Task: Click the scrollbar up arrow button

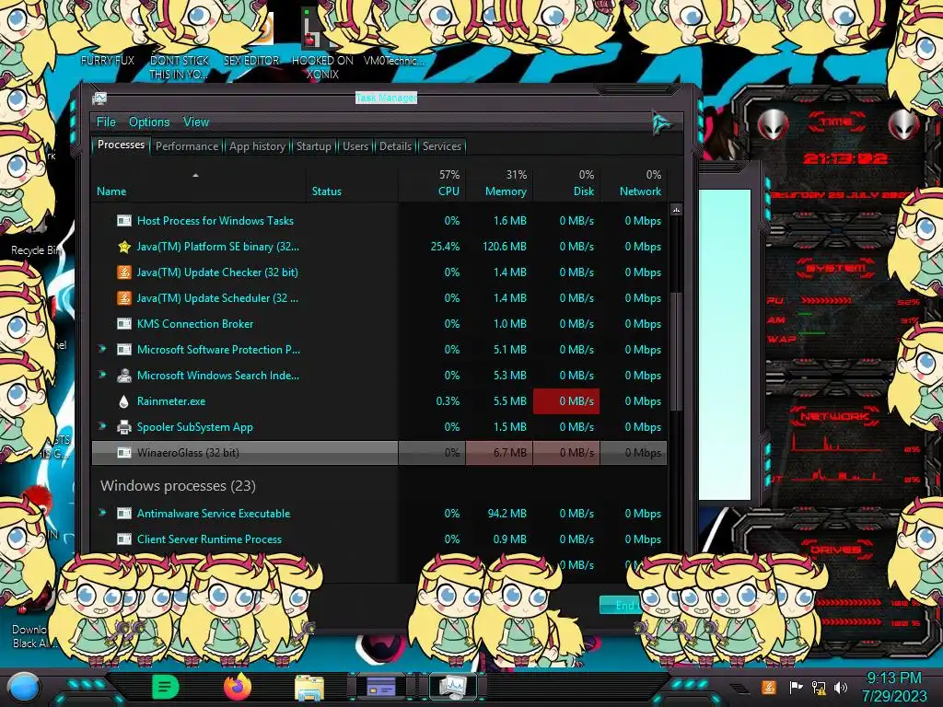Action: tap(676, 210)
